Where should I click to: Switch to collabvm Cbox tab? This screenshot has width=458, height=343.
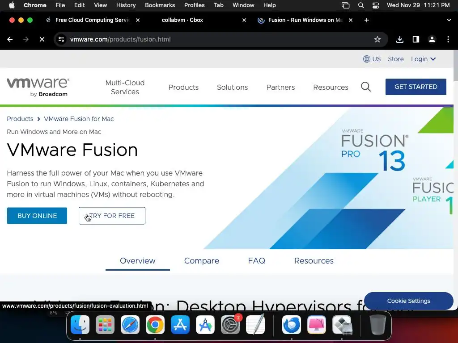pos(182,20)
